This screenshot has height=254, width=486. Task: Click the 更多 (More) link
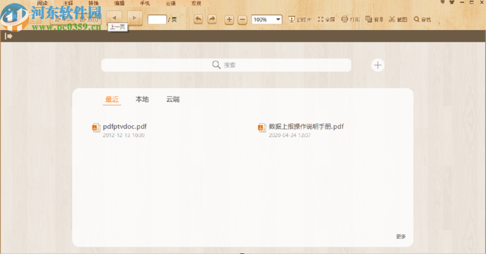[x=401, y=236]
